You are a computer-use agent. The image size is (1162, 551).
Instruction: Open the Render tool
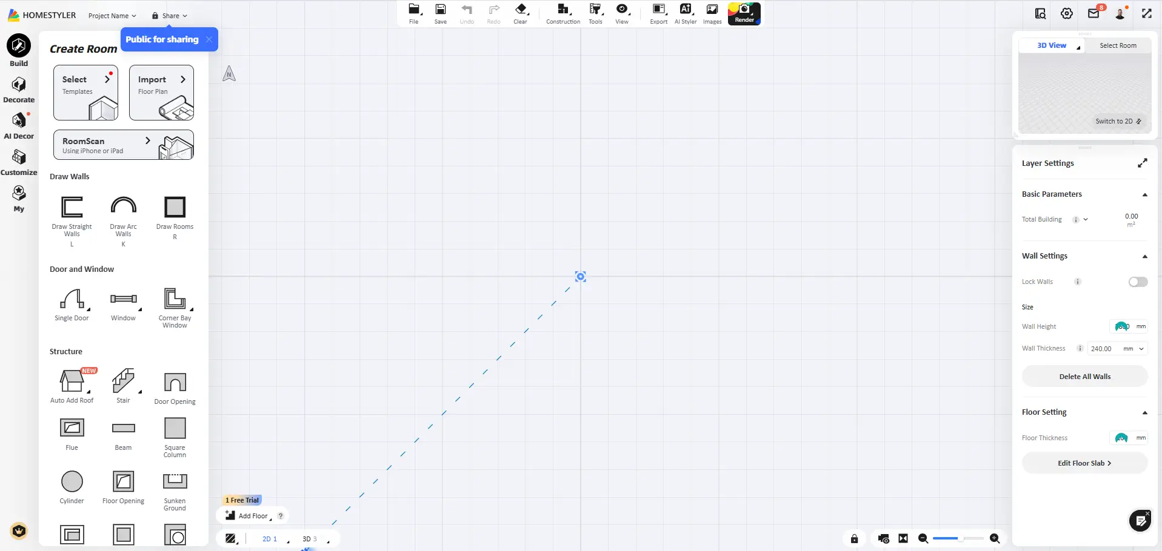744,12
